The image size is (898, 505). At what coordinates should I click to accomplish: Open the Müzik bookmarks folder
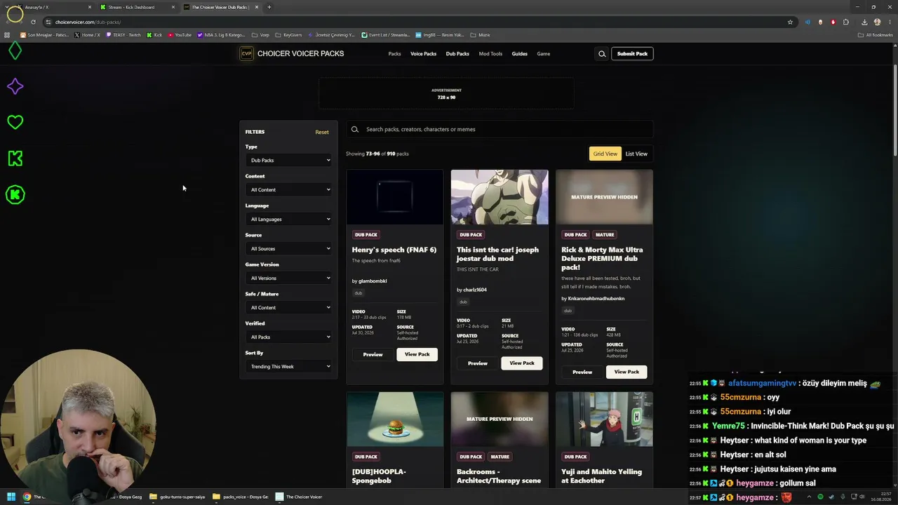(x=481, y=34)
